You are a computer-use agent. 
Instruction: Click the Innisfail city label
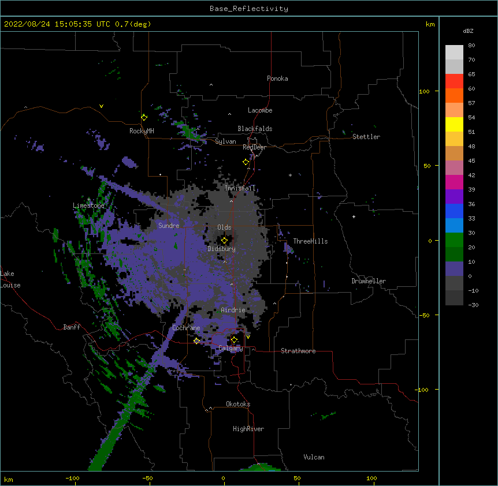240,188
